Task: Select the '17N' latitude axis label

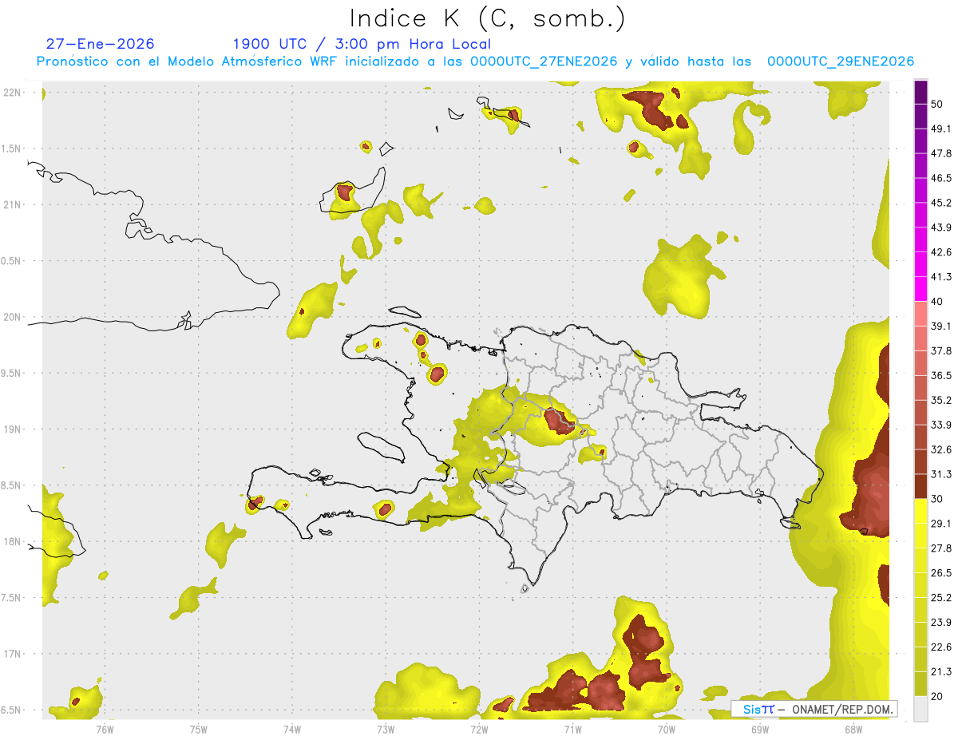Action: pos(12,655)
